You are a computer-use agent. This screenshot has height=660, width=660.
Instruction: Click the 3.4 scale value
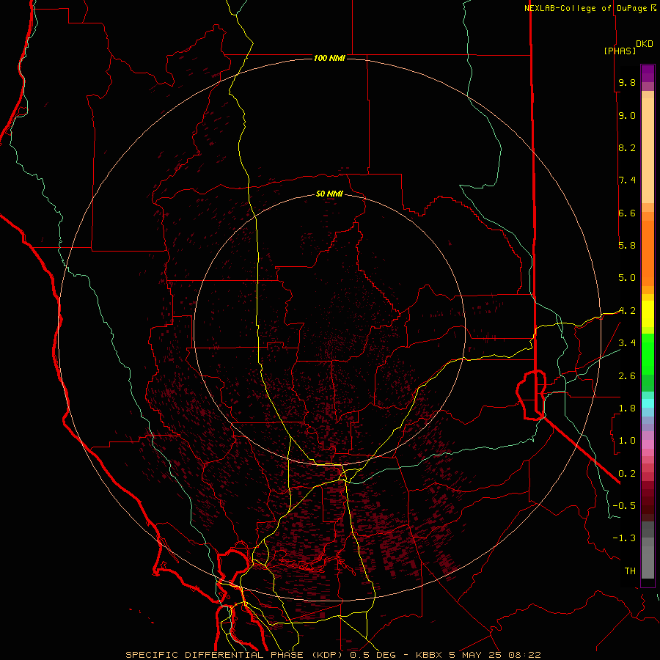pyautogui.click(x=627, y=343)
